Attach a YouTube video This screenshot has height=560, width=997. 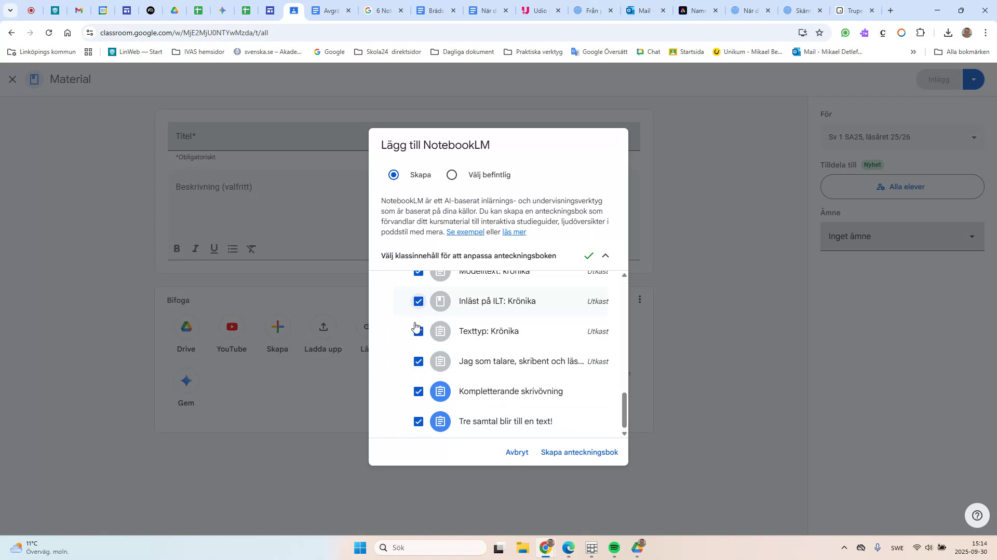[232, 327]
